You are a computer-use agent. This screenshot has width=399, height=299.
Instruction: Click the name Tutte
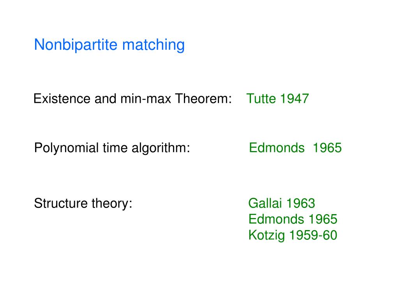pyautogui.click(x=261, y=98)
